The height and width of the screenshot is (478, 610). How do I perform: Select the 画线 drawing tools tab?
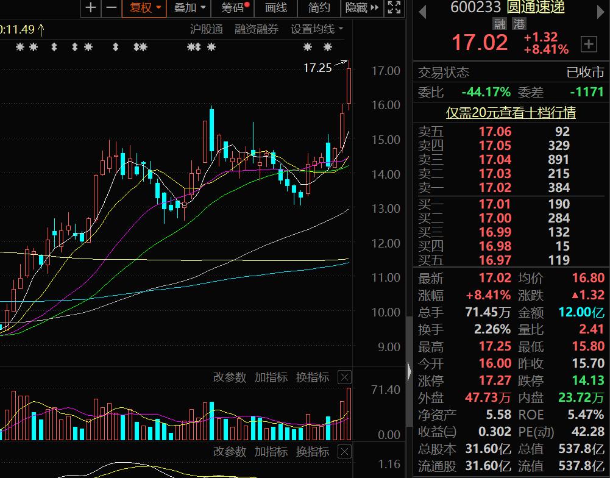click(276, 8)
